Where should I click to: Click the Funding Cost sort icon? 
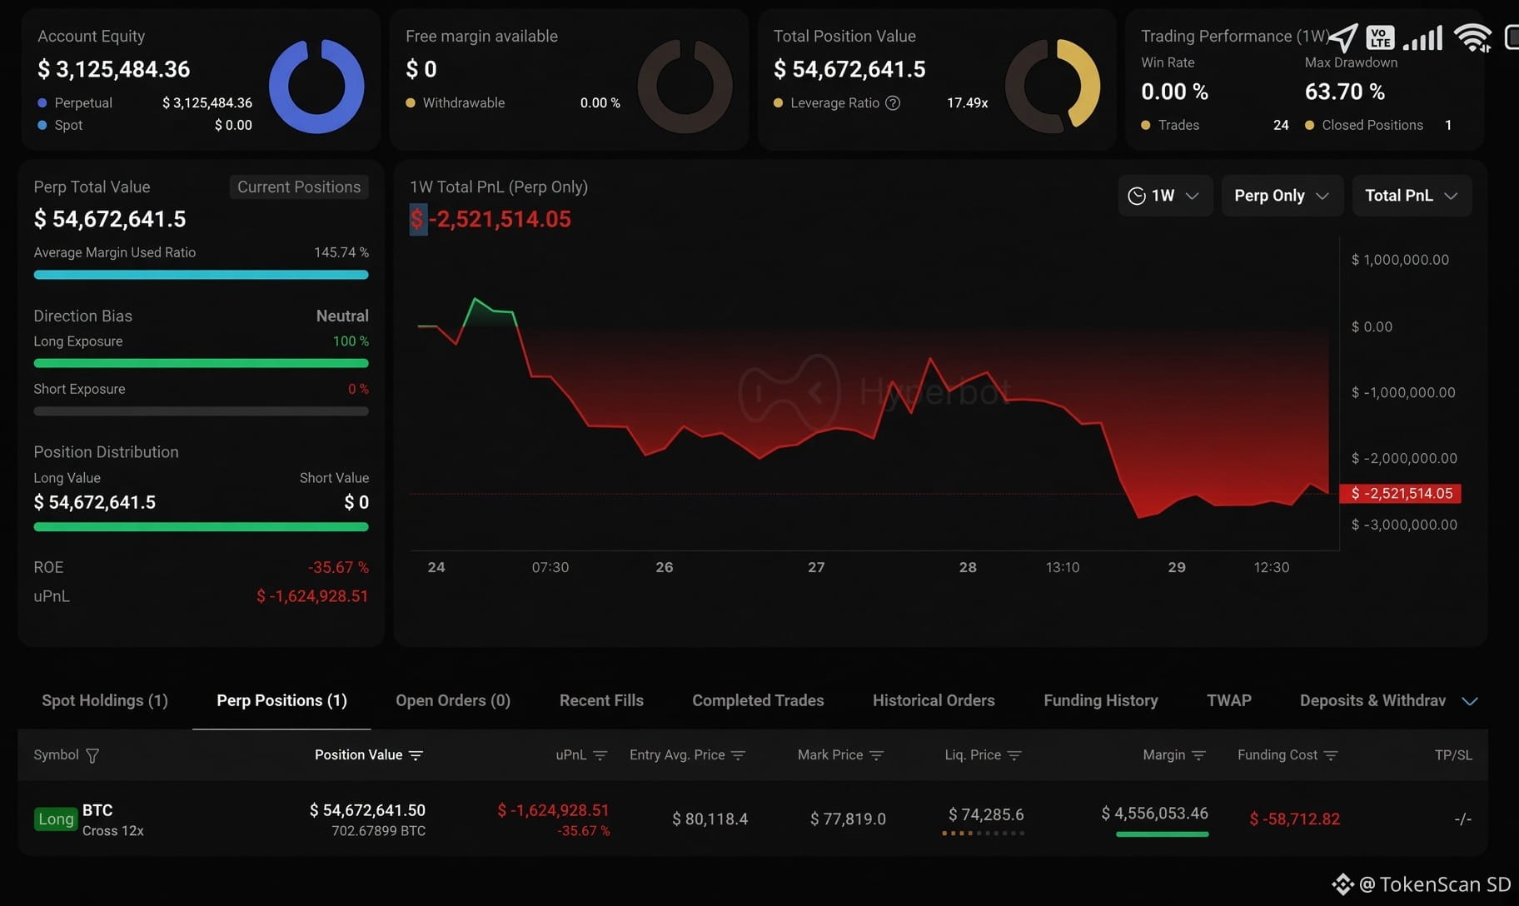(1331, 755)
